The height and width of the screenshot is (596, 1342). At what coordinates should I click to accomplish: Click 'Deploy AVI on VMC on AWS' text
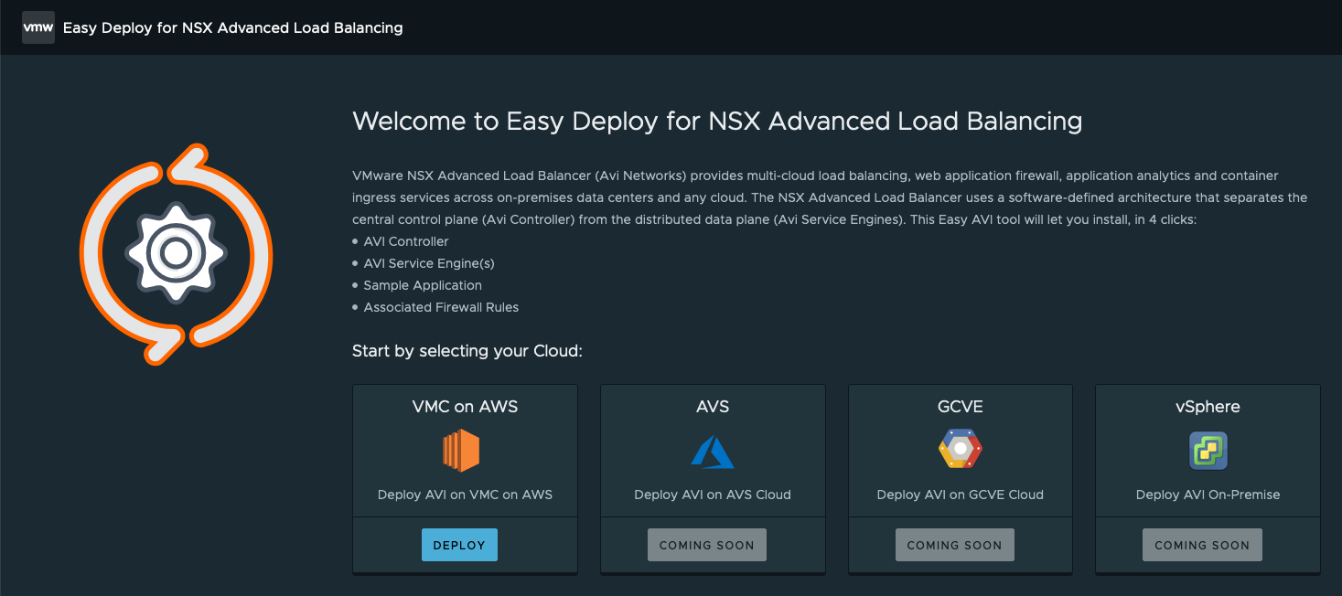pyautogui.click(x=465, y=495)
